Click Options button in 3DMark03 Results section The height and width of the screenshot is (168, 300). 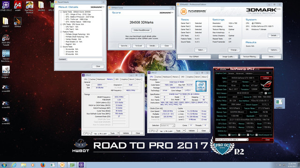[274, 50]
